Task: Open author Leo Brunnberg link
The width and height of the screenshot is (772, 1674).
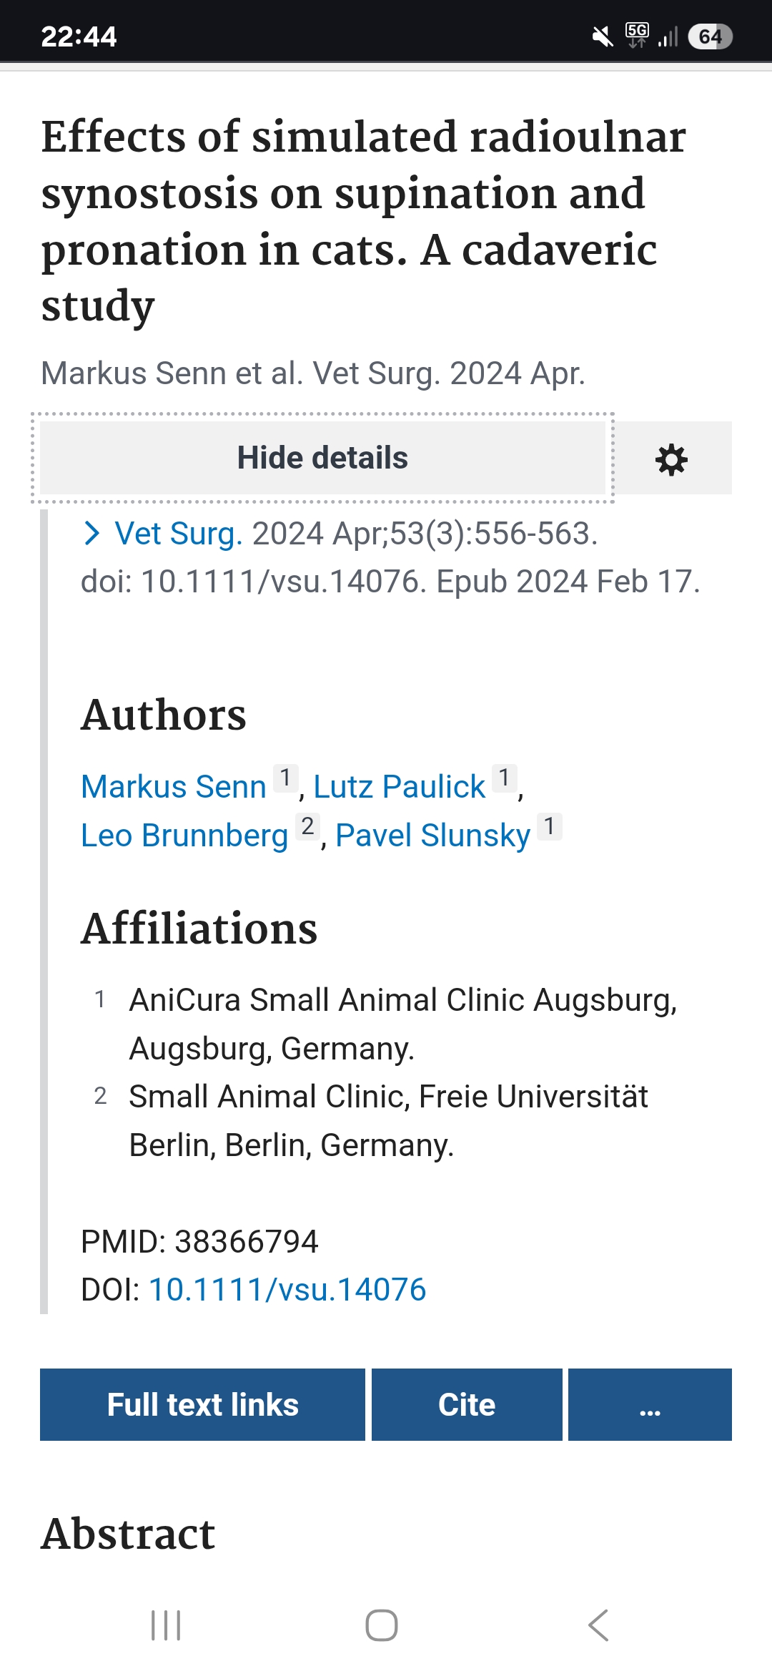Action: click(x=184, y=836)
